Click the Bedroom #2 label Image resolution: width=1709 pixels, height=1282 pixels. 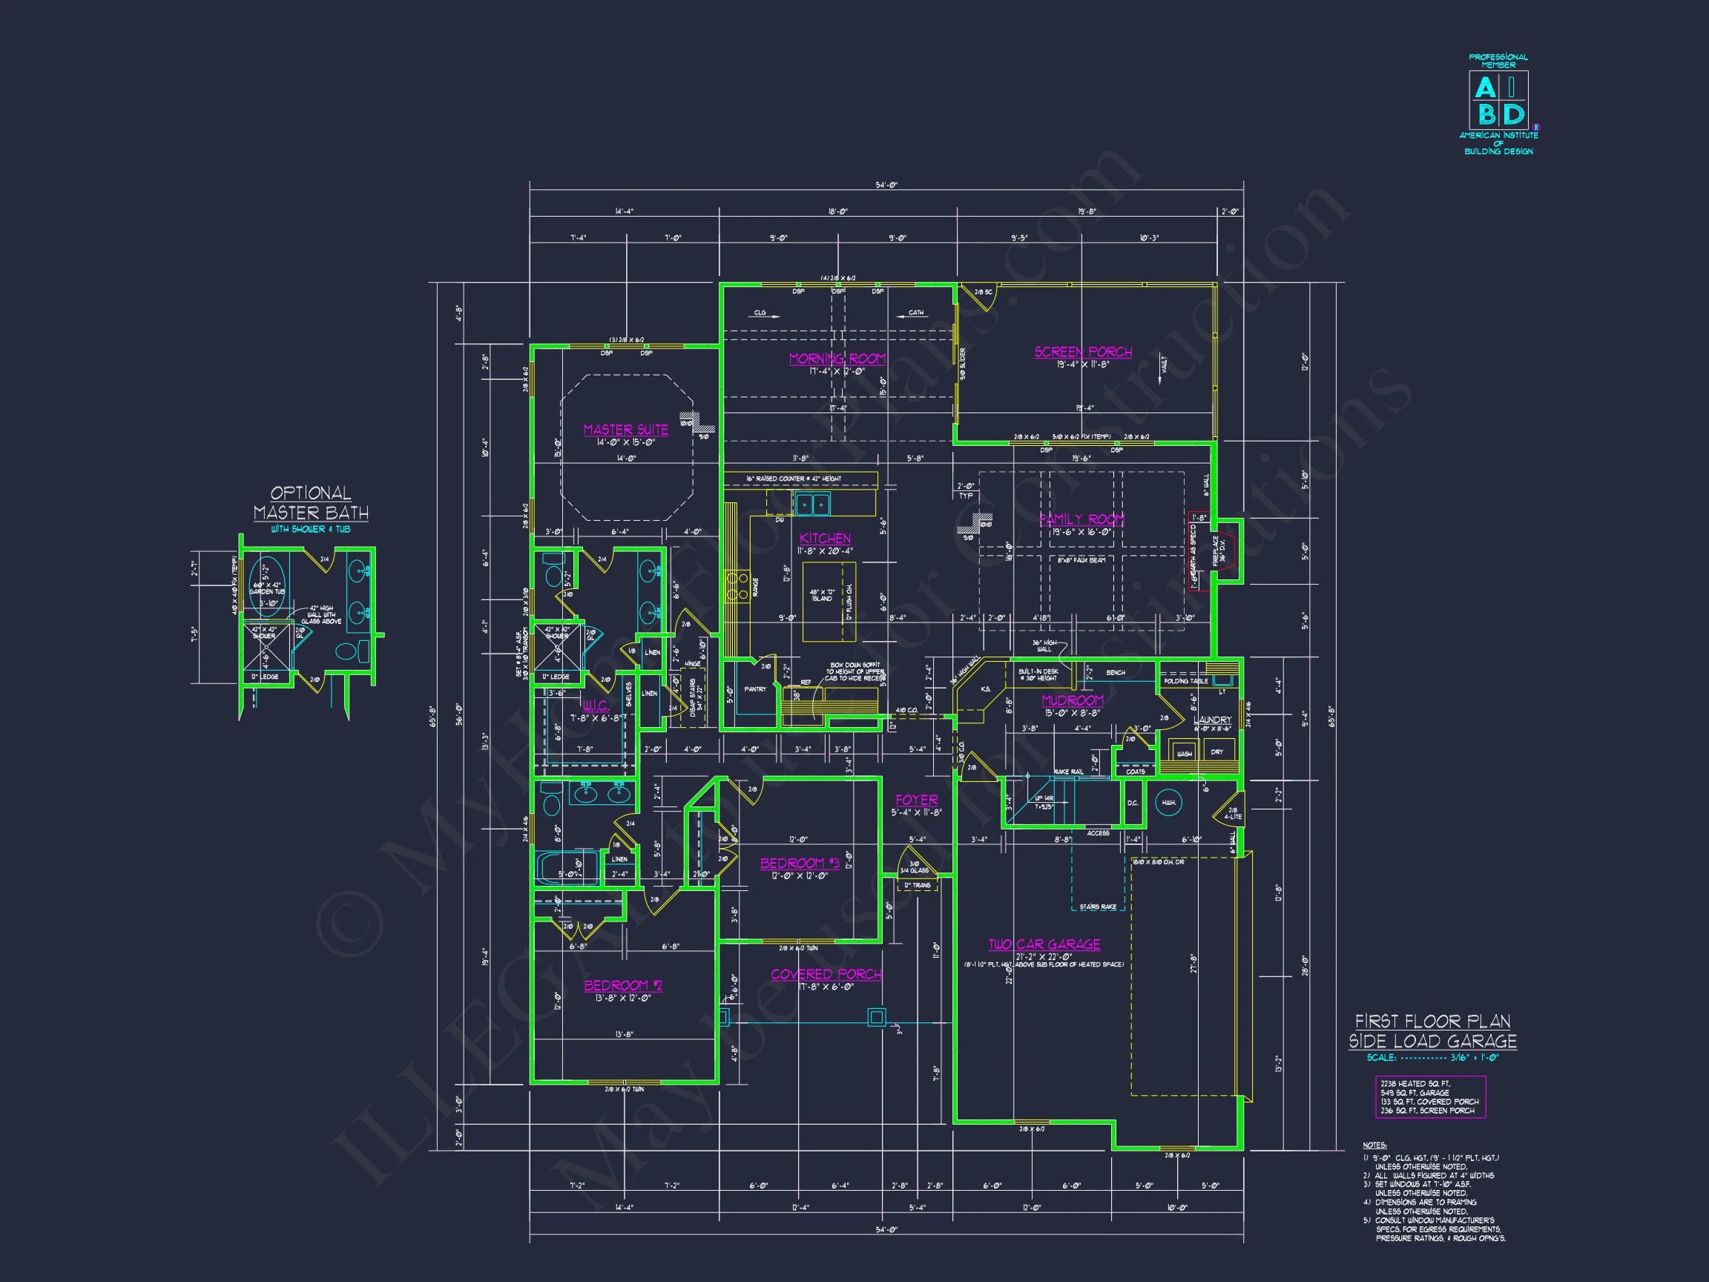pos(623,985)
